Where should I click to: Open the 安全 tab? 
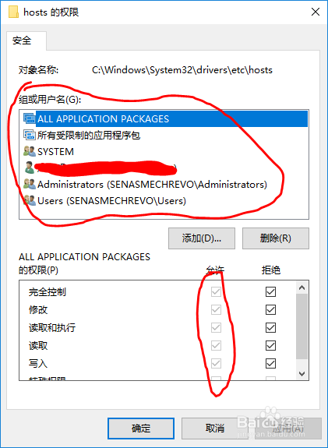(26, 41)
